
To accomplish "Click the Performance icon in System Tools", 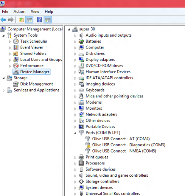I will point(16,66).
